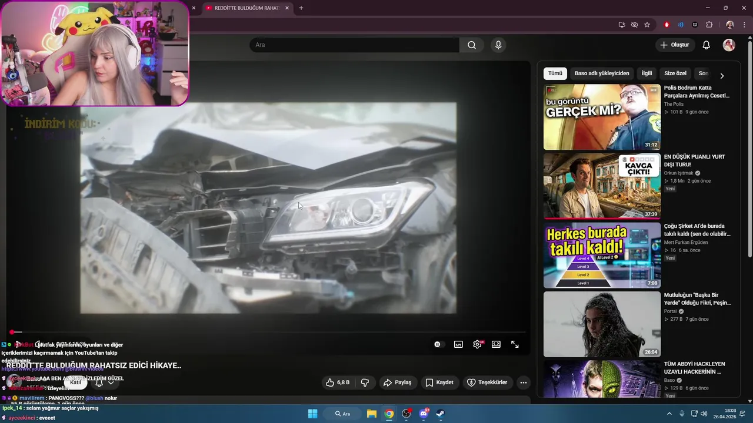This screenshot has height=423, width=753.
Task: Open the Mutluluğun Başka Bir Yerde thumbnail
Action: point(602,324)
